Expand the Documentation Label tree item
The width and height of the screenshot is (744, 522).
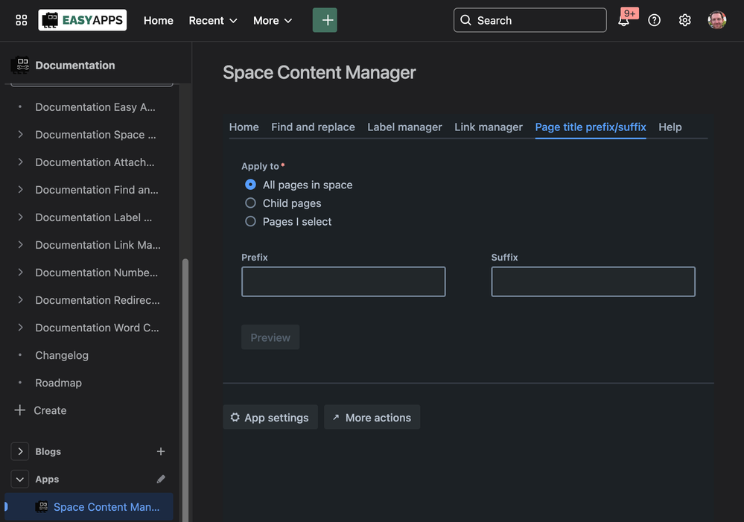click(20, 217)
